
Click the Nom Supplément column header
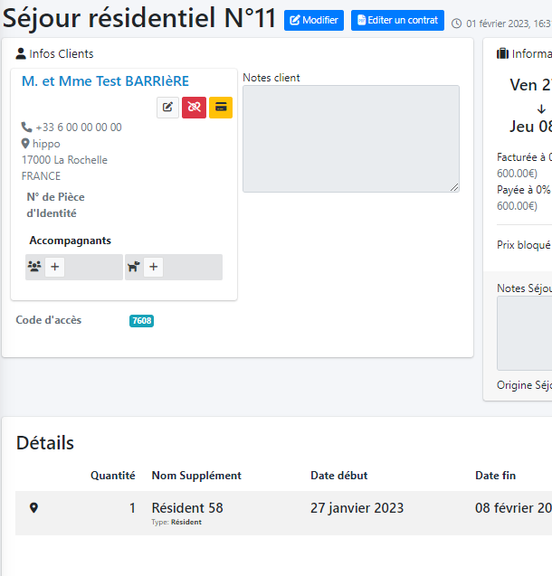tap(196, 476)
